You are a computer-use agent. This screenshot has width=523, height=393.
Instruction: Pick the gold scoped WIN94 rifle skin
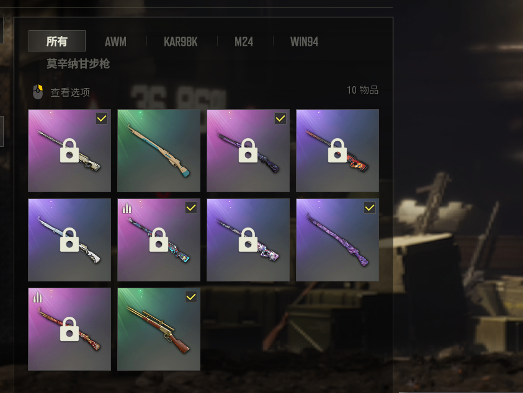159,329
